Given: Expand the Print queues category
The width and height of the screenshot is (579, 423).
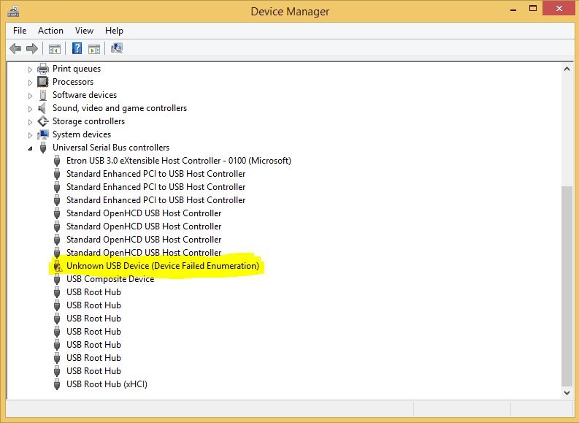Looking at the screenshot, I should 30,69.
